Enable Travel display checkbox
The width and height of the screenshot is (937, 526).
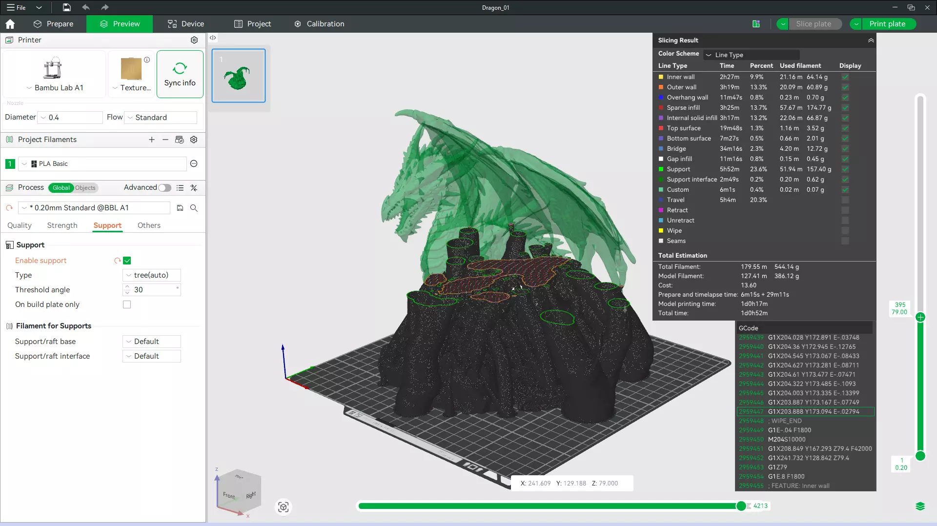(845, 200)
